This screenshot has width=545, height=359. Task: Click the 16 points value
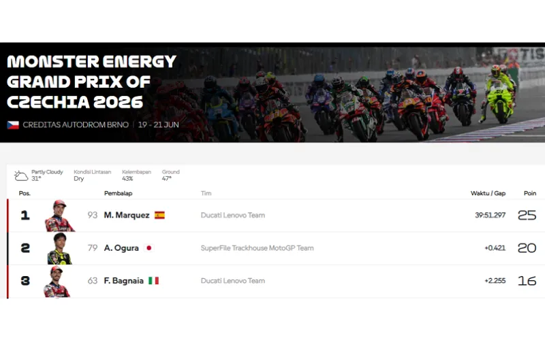(x=527, y=281)
